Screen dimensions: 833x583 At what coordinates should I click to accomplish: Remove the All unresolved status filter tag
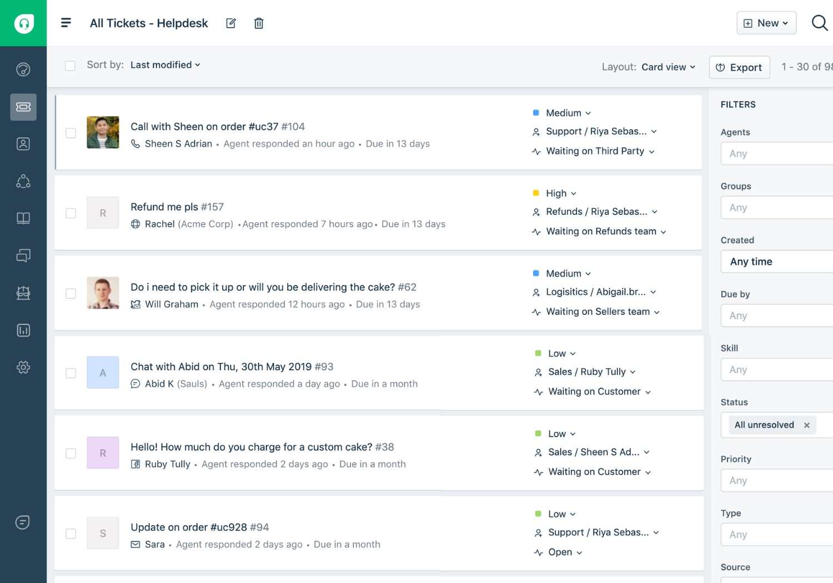[x=806, y=425]
